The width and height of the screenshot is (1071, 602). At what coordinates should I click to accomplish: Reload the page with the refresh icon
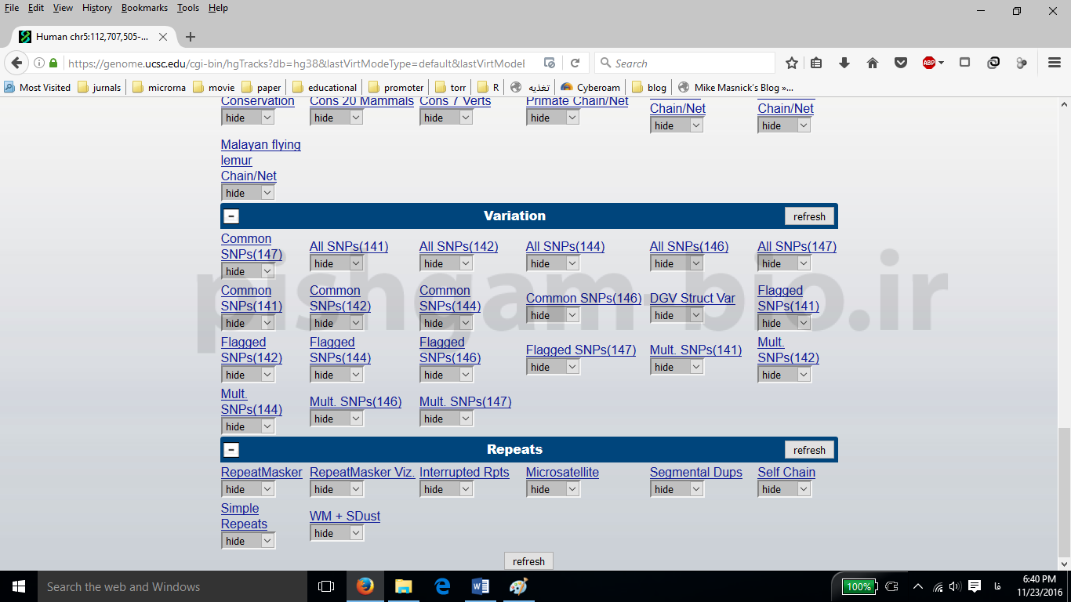pos(575,63)
